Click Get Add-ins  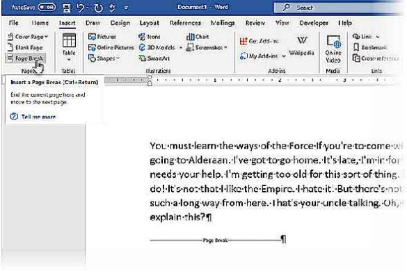(x=260, y=41)
